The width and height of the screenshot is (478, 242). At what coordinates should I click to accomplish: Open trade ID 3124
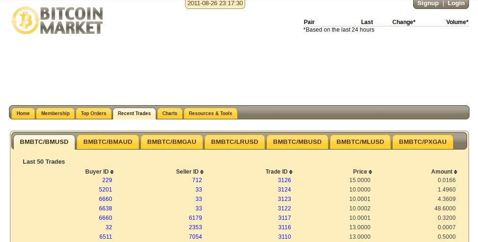pyautogui.click(x=284, y=190)
